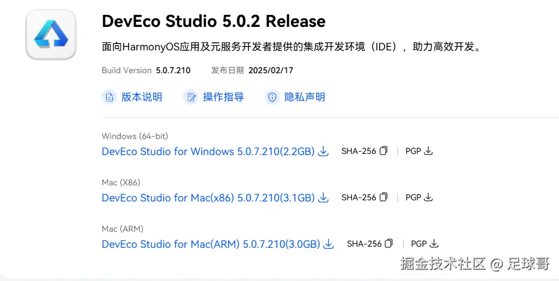Image resolution: width=559 pixels, height=281 pixels.
Task: Click the 隐私声明 shield icon
Action: (x=272, y=97)
